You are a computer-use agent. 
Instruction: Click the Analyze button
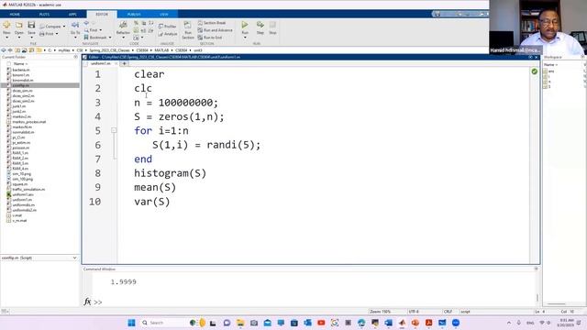tap(168, 34)
